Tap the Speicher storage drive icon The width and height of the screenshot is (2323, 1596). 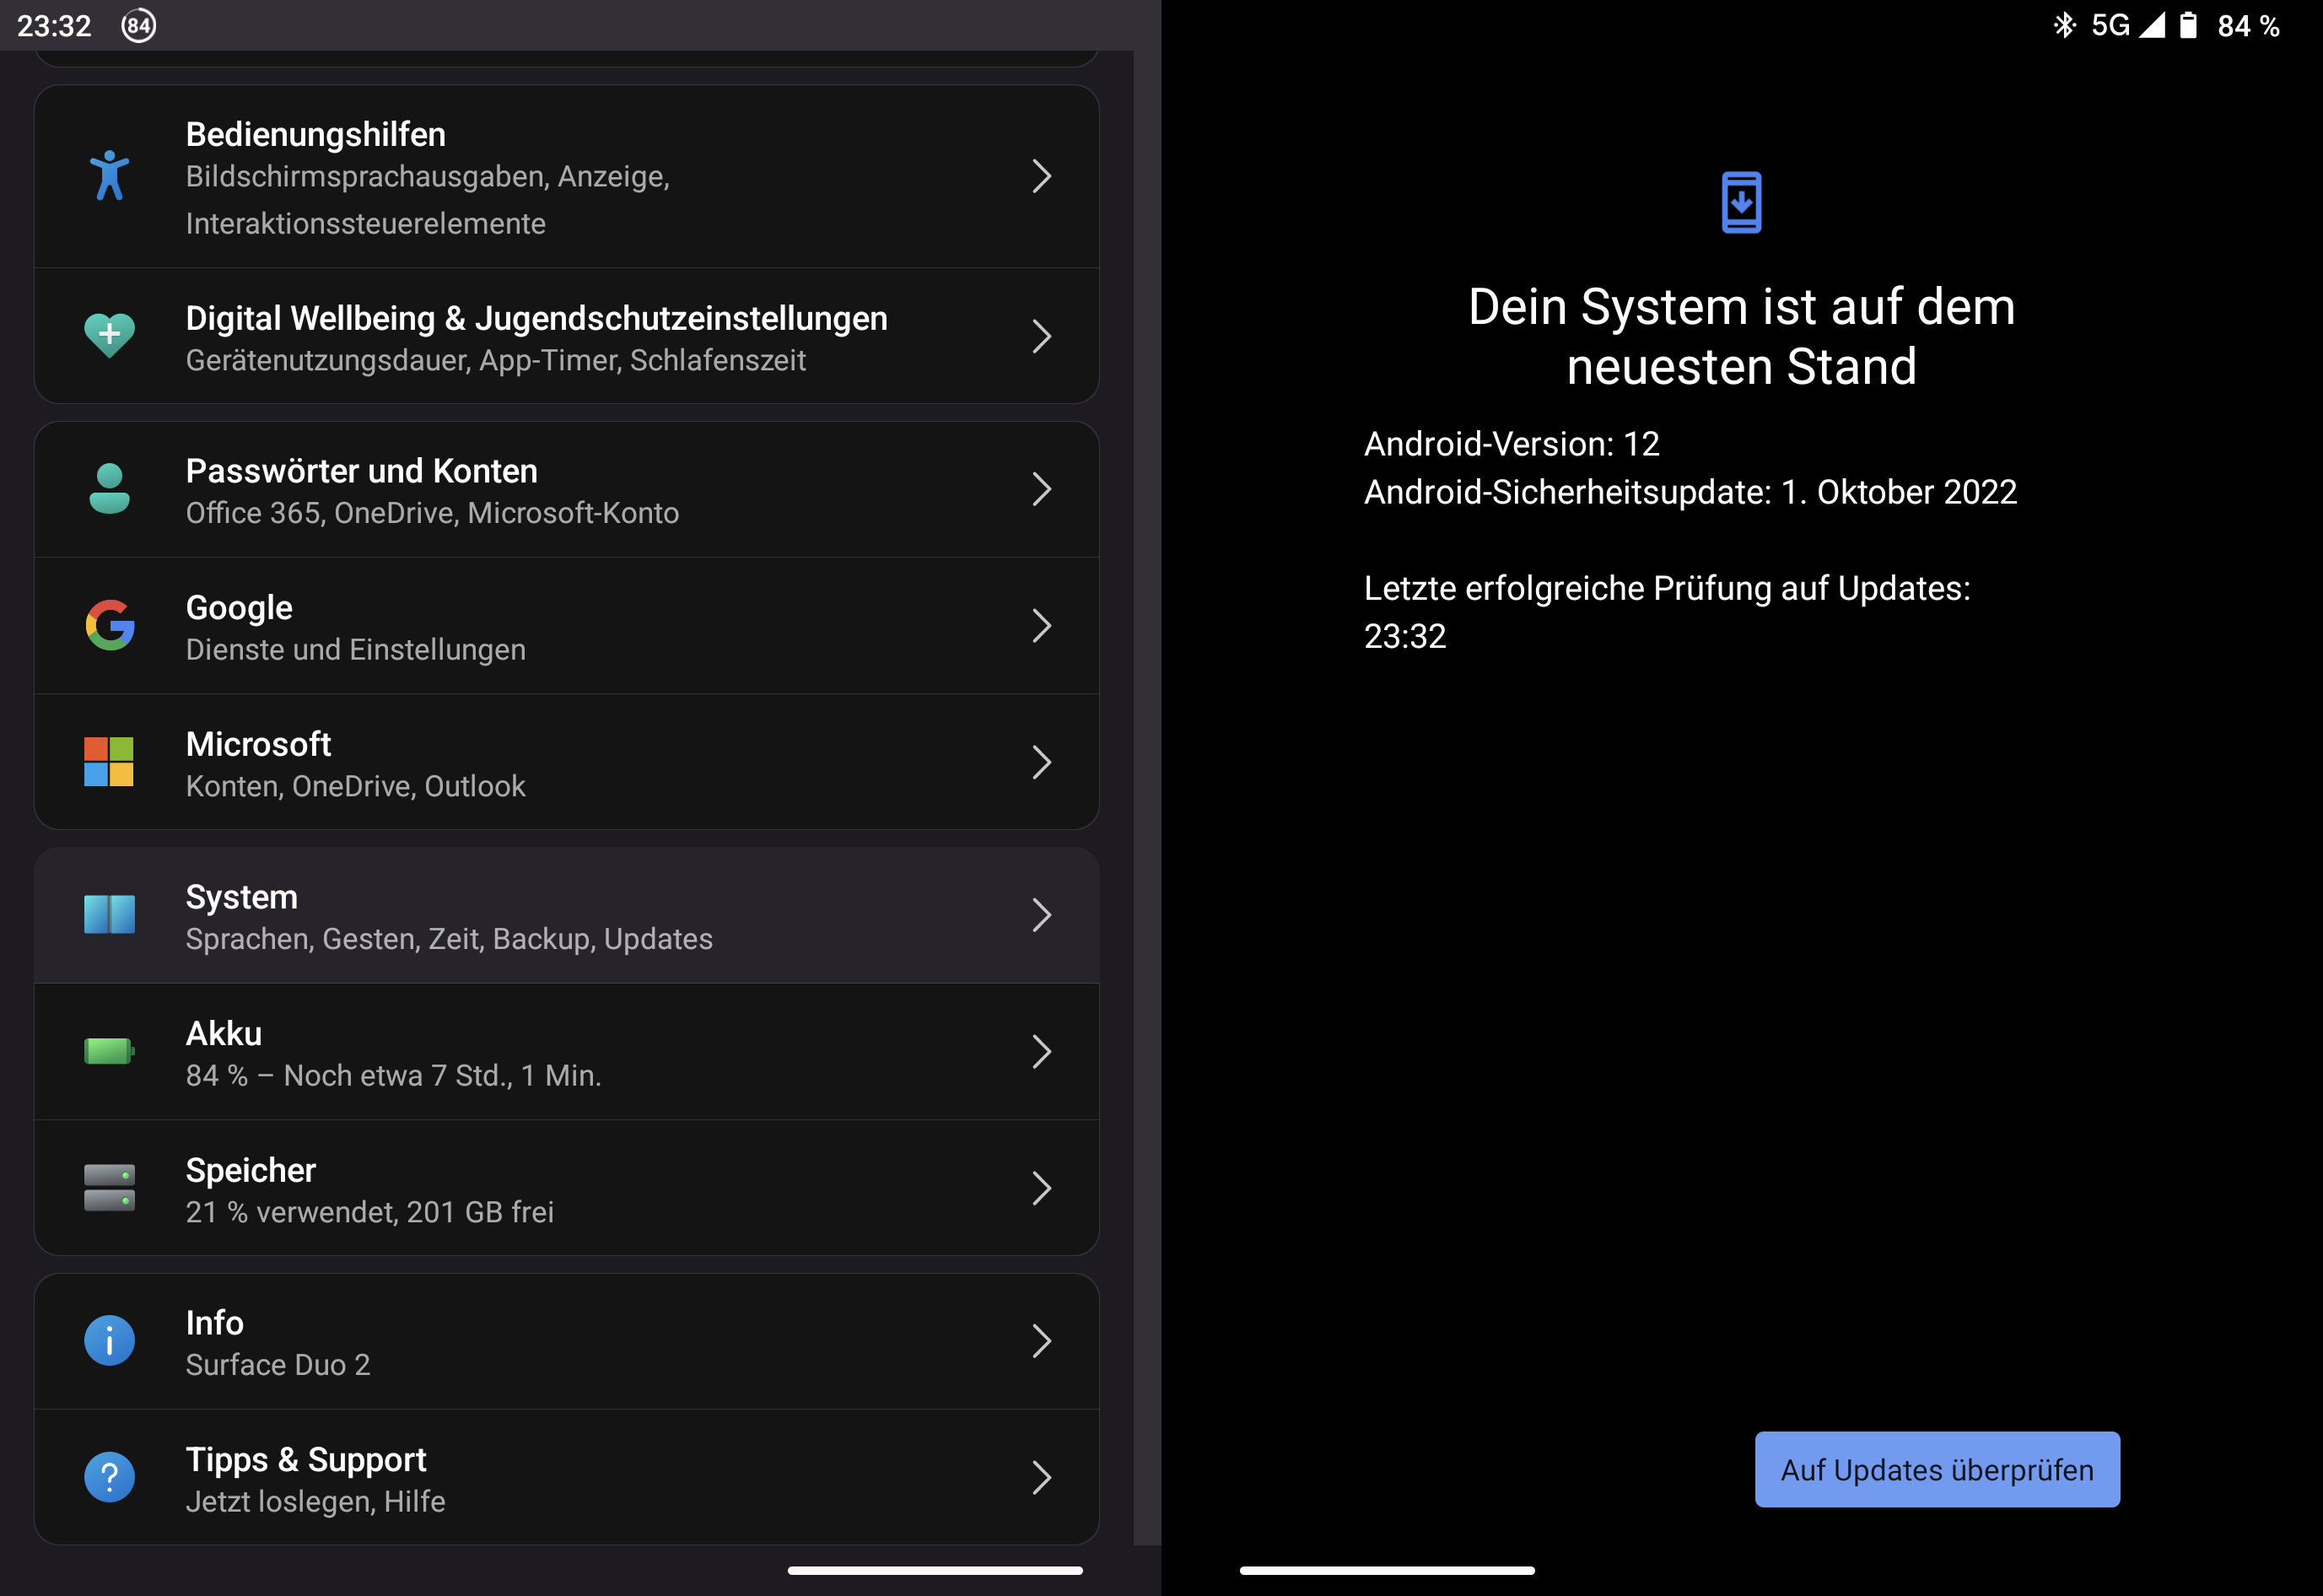pyautogui.click(x=110, y=1188)
